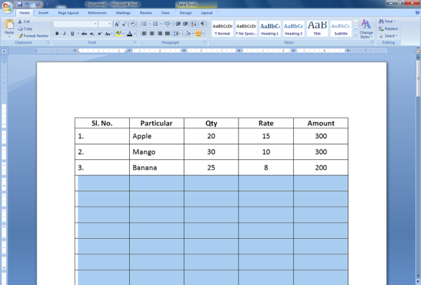Open the Font size combo box
The image size is (421, 285).
(105, 24)
